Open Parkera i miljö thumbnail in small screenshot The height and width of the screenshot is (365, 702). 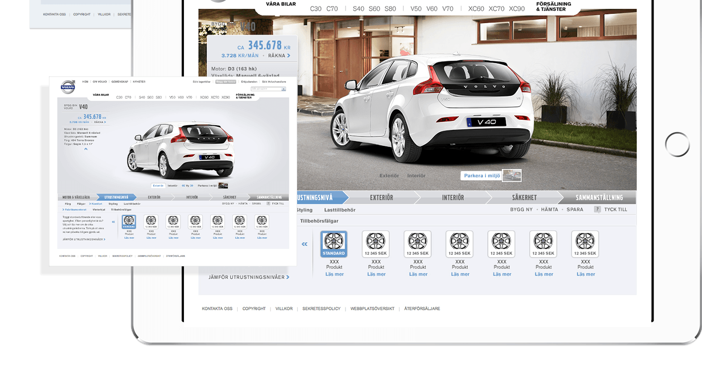pyautogui.click(x=223, y=185)
